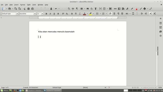Image resolution: width=163 pixels, height=92 pixels.
Task: Click the New document icon
Action: (4, 9)
